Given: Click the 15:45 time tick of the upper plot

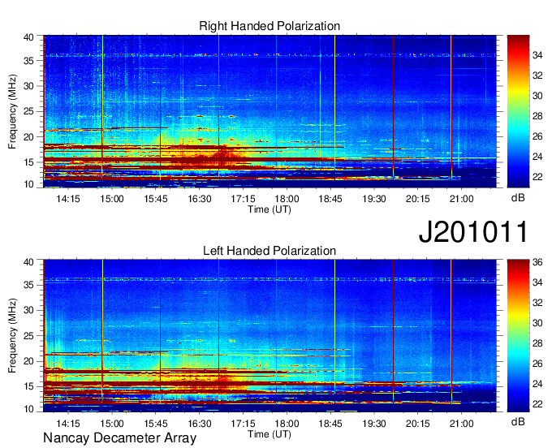Looking at the screenshot, I should coord(156,199).
